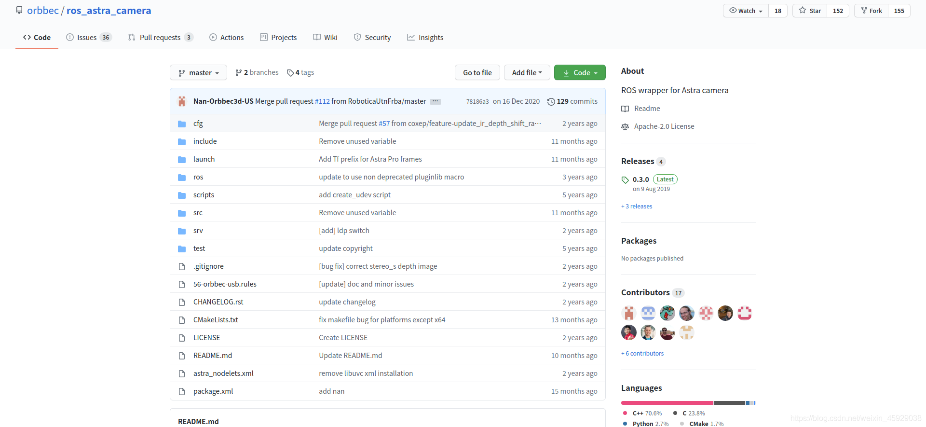The image size is (926, 427).
Task: Open the Security tab
Action: [372, 38]
